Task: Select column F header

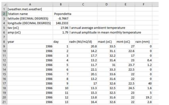Action: click(144, 4)
